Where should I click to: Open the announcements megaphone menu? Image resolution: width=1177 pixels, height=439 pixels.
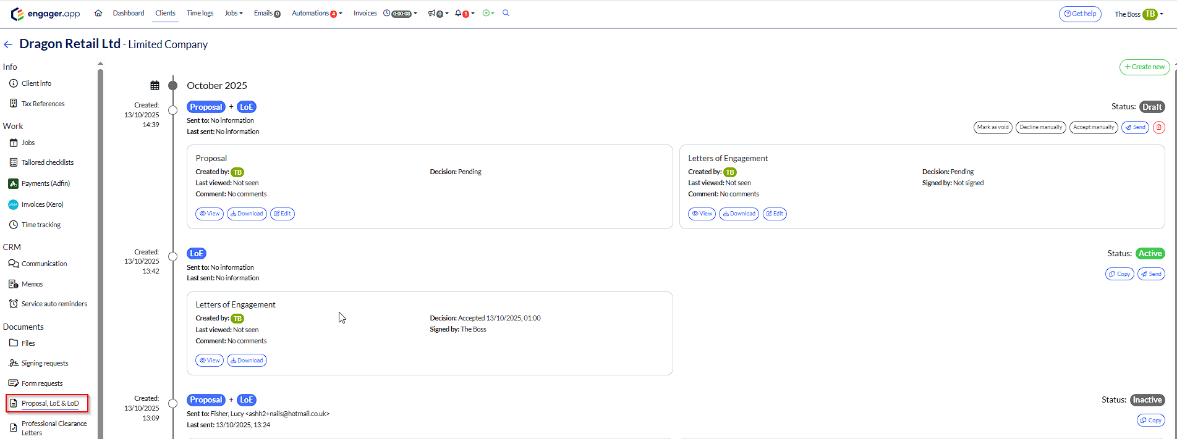point(438,14)
